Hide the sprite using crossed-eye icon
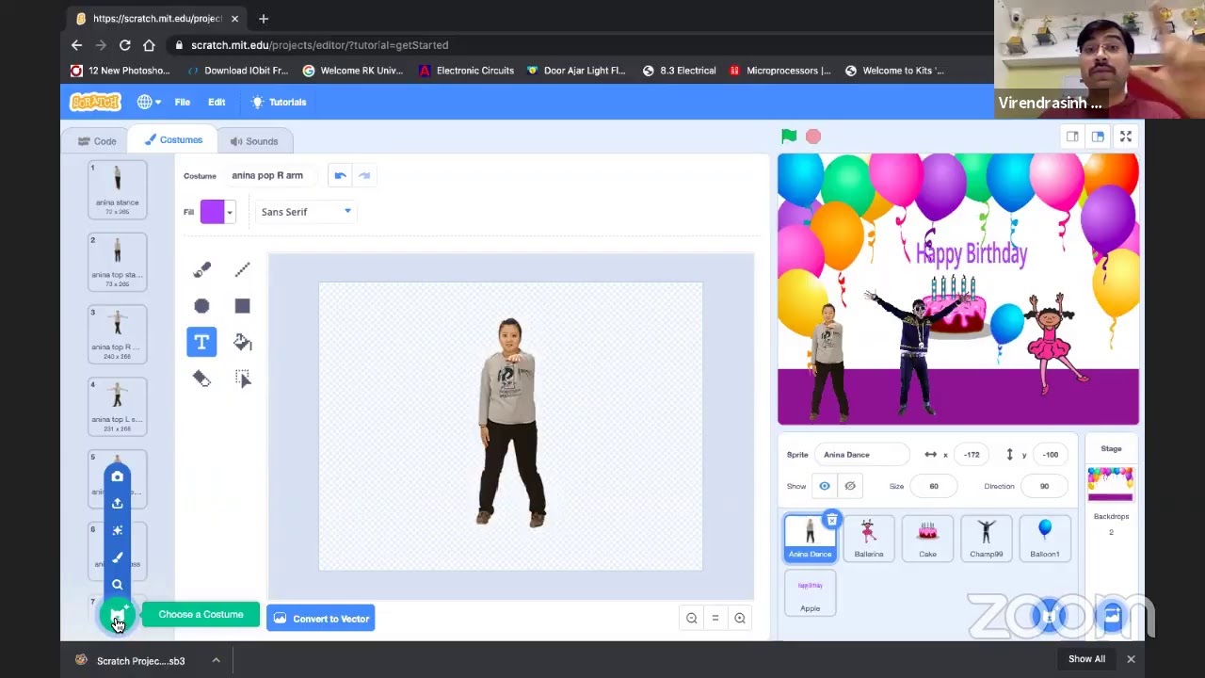The image size is (1205, 678). coord(850,486)
